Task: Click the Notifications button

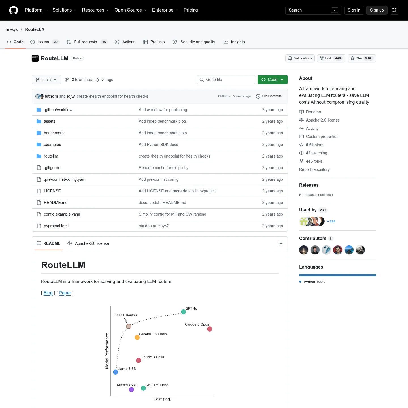Action: [300, 58]
